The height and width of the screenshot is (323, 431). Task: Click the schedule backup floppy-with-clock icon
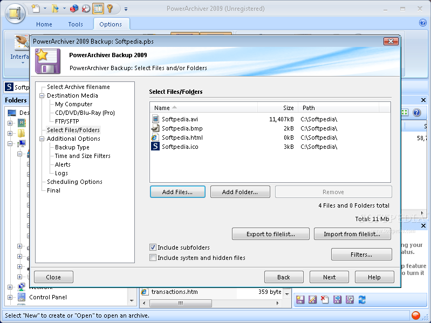click(350, 300)
